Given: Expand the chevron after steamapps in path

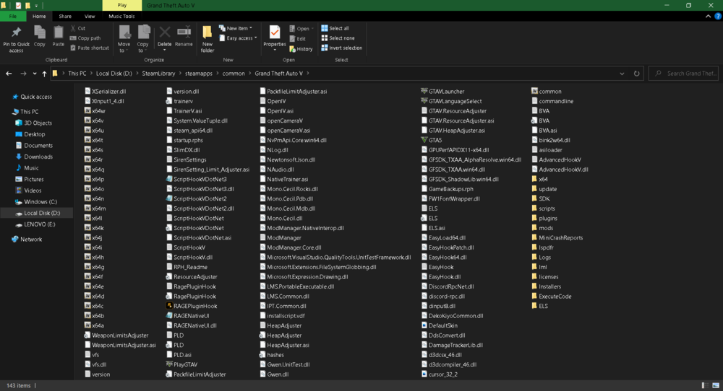Looking at the screenshot, I should (x=217, y=74).
